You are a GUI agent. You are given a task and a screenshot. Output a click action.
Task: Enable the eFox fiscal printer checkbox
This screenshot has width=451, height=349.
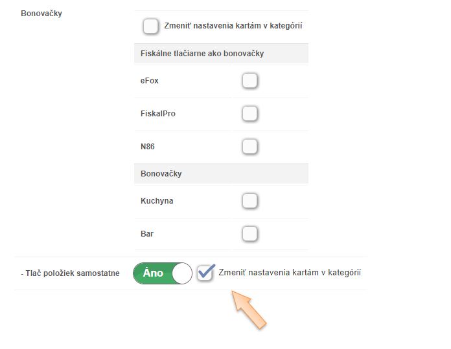click(249, 81)
